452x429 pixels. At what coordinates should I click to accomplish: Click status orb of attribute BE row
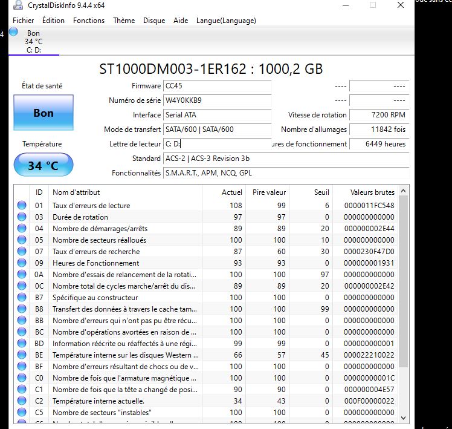pos(22,355)
